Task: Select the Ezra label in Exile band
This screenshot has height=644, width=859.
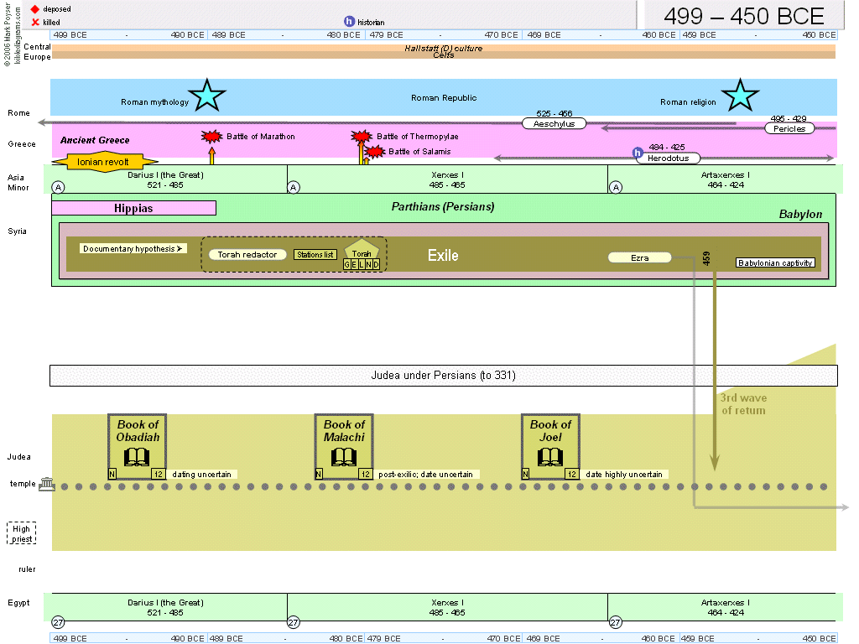Action: pyautogui.click(x=639, y=258)
